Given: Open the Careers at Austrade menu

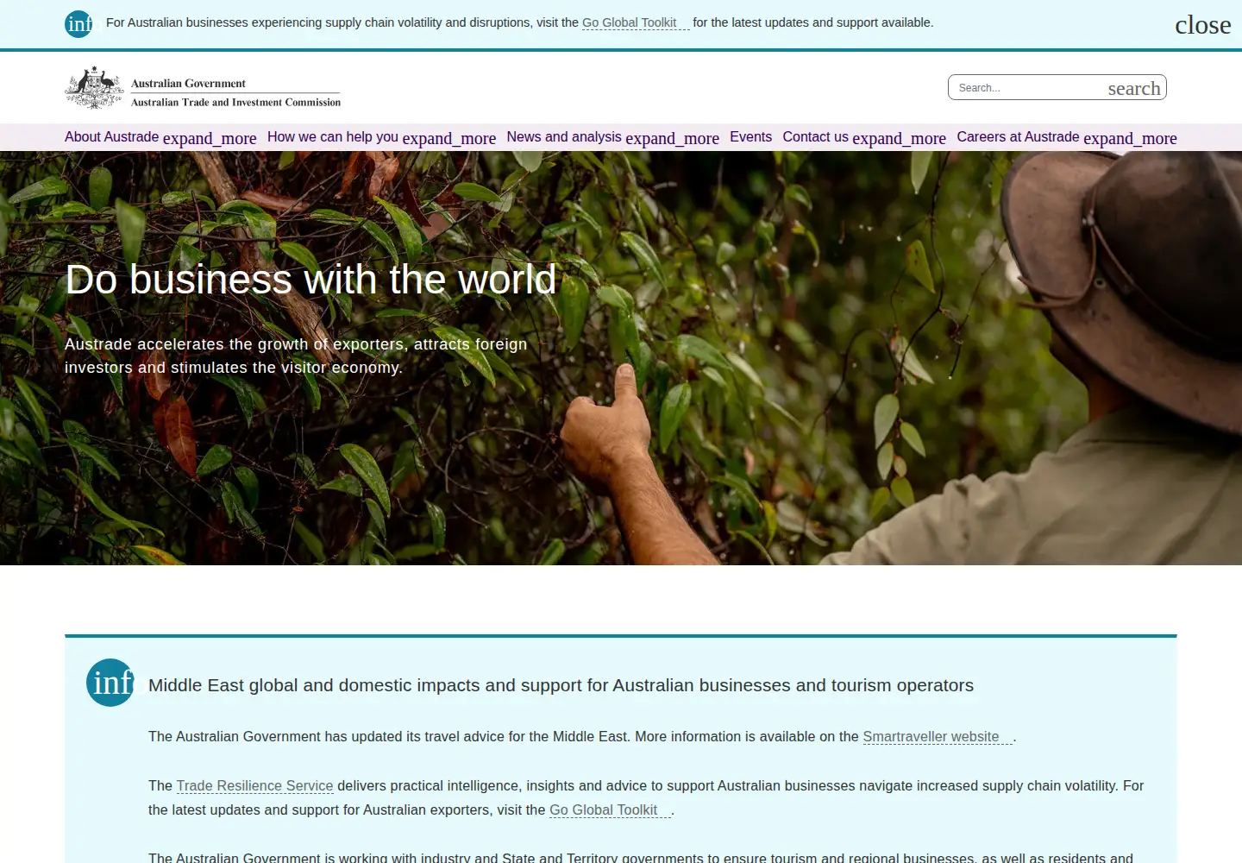Looking at the screenshot, I should point(1018,137).
